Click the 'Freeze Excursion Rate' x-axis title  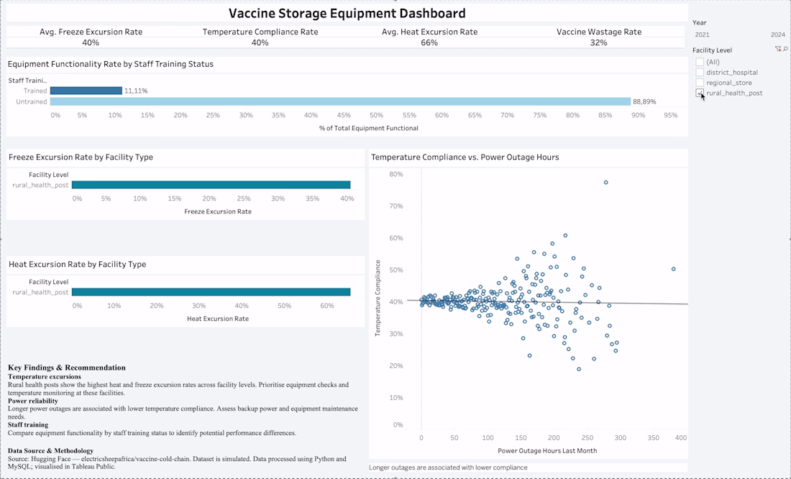218,211
